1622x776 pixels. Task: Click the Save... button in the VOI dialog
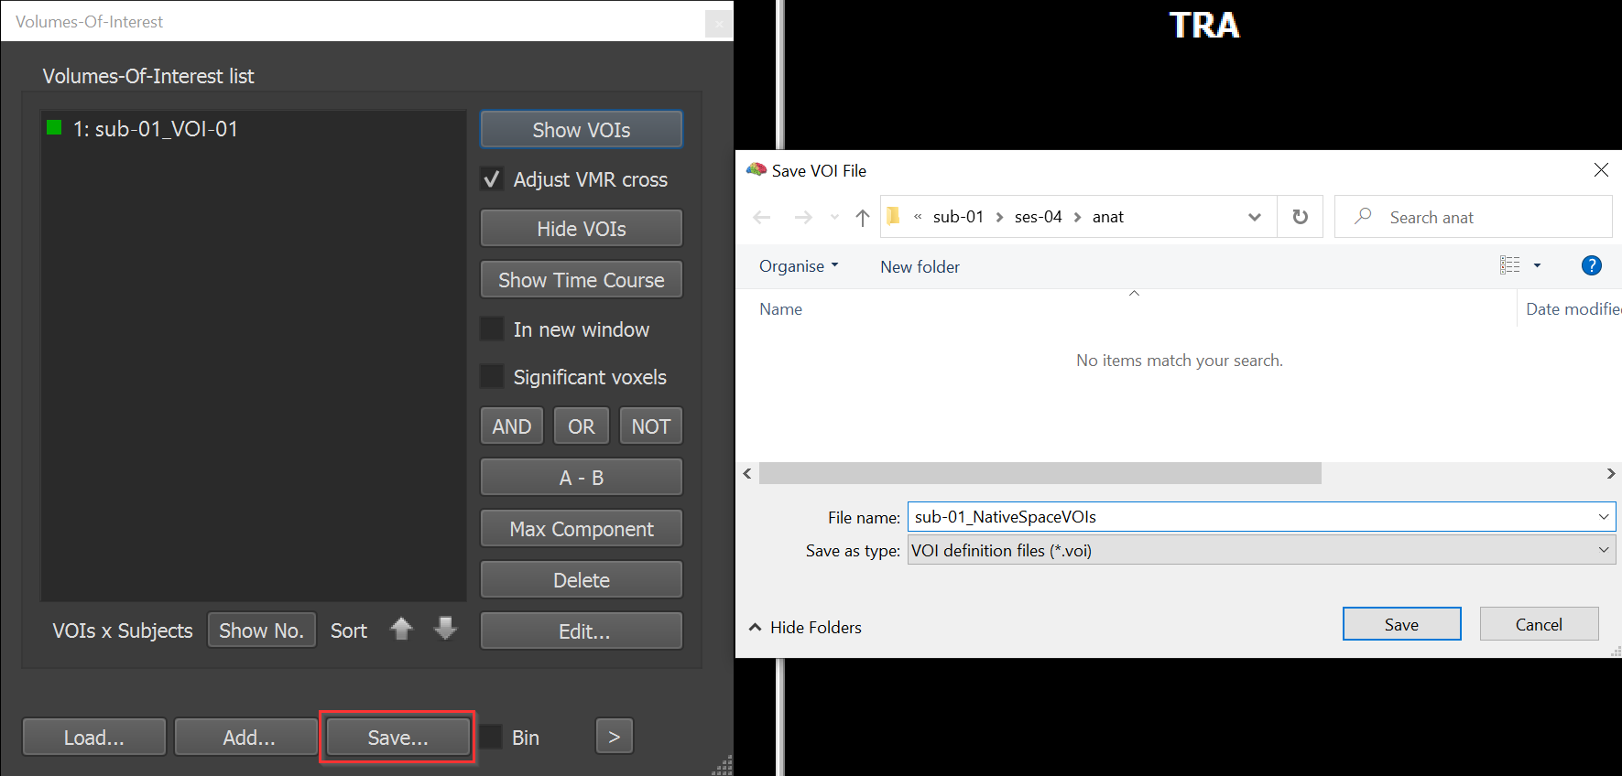pyautogui.click(x=397, y=737)
